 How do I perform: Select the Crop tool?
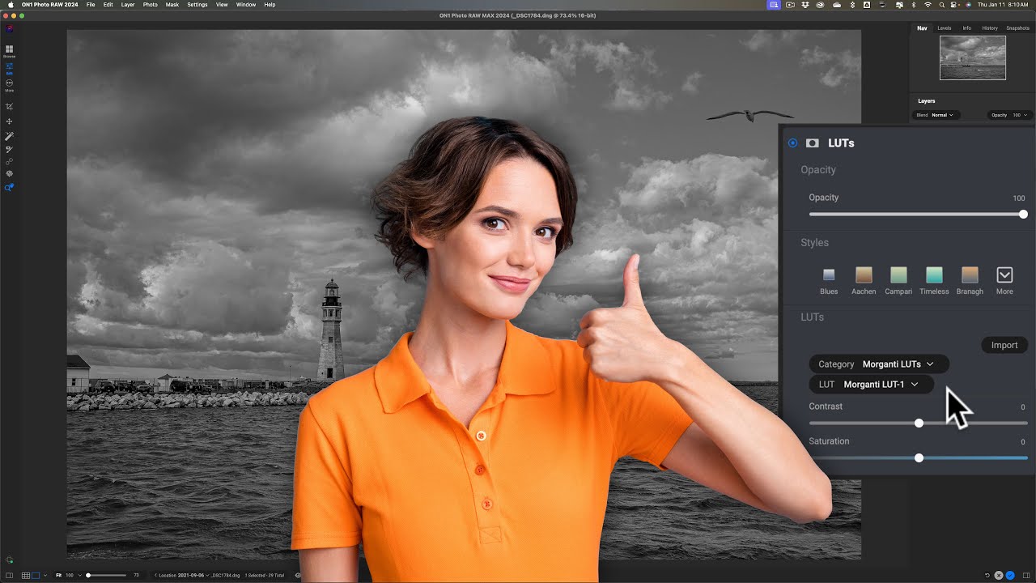[x=9, y=106]
